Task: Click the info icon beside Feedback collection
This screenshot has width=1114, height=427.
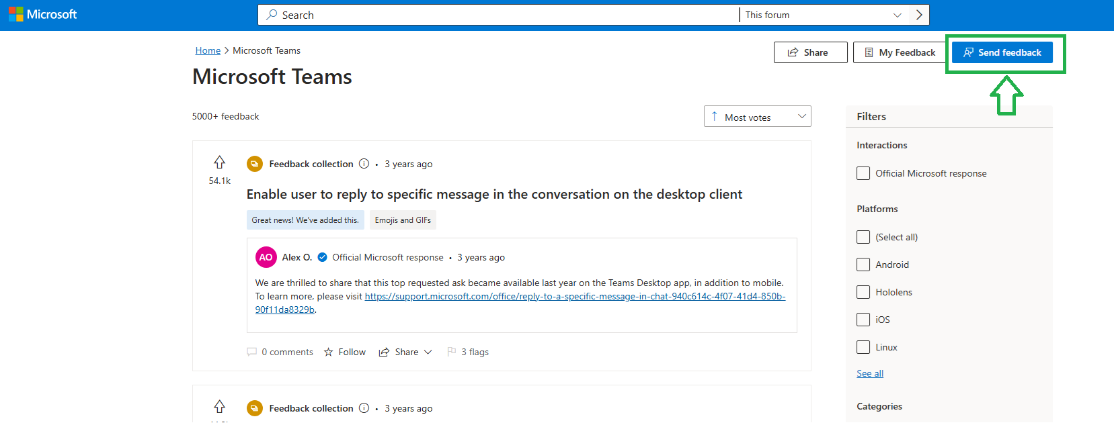Action: coord(364,164)
